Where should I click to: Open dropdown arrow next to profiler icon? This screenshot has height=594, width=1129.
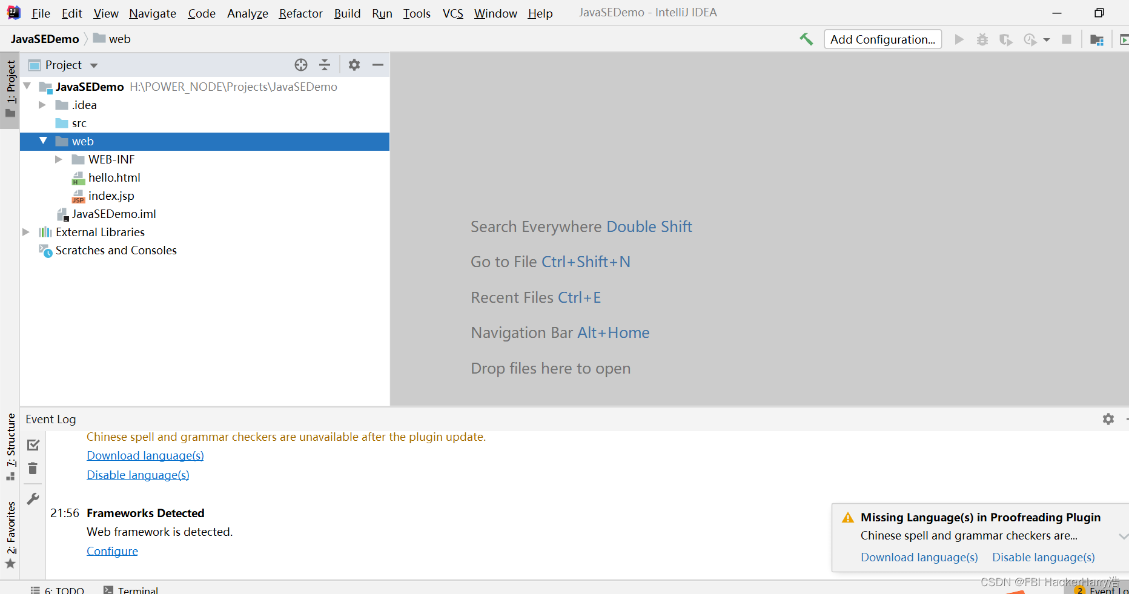[1047, 40]
